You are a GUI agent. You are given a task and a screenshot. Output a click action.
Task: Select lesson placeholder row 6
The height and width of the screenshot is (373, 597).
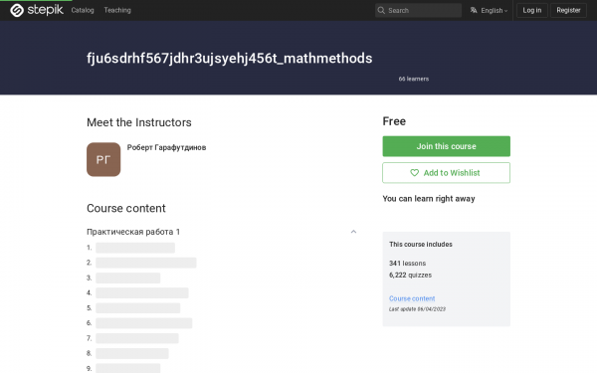[144, 323]
